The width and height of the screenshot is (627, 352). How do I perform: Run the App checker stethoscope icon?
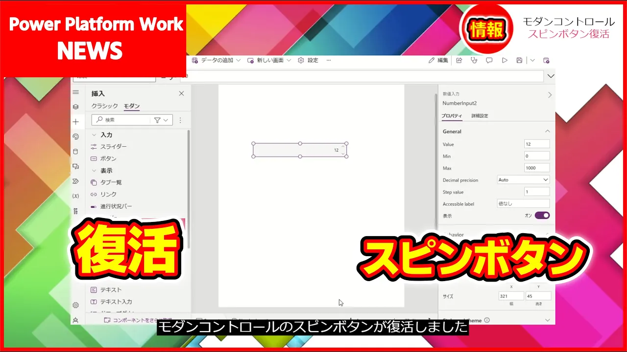click(x=474, y=60)
